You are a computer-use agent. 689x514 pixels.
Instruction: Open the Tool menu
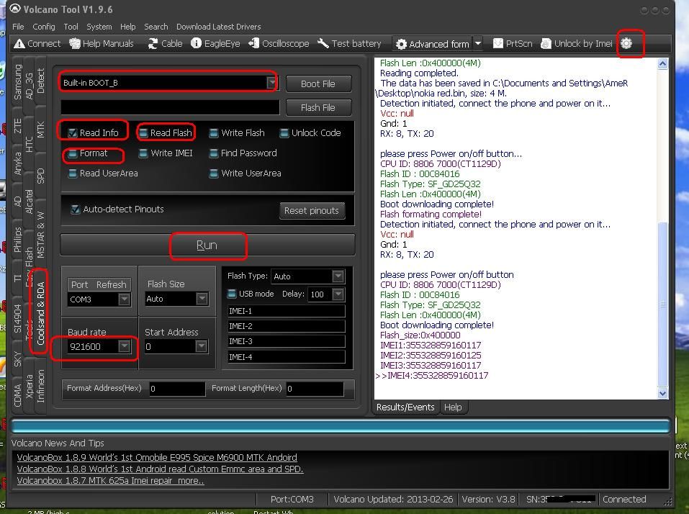[71, 27]
